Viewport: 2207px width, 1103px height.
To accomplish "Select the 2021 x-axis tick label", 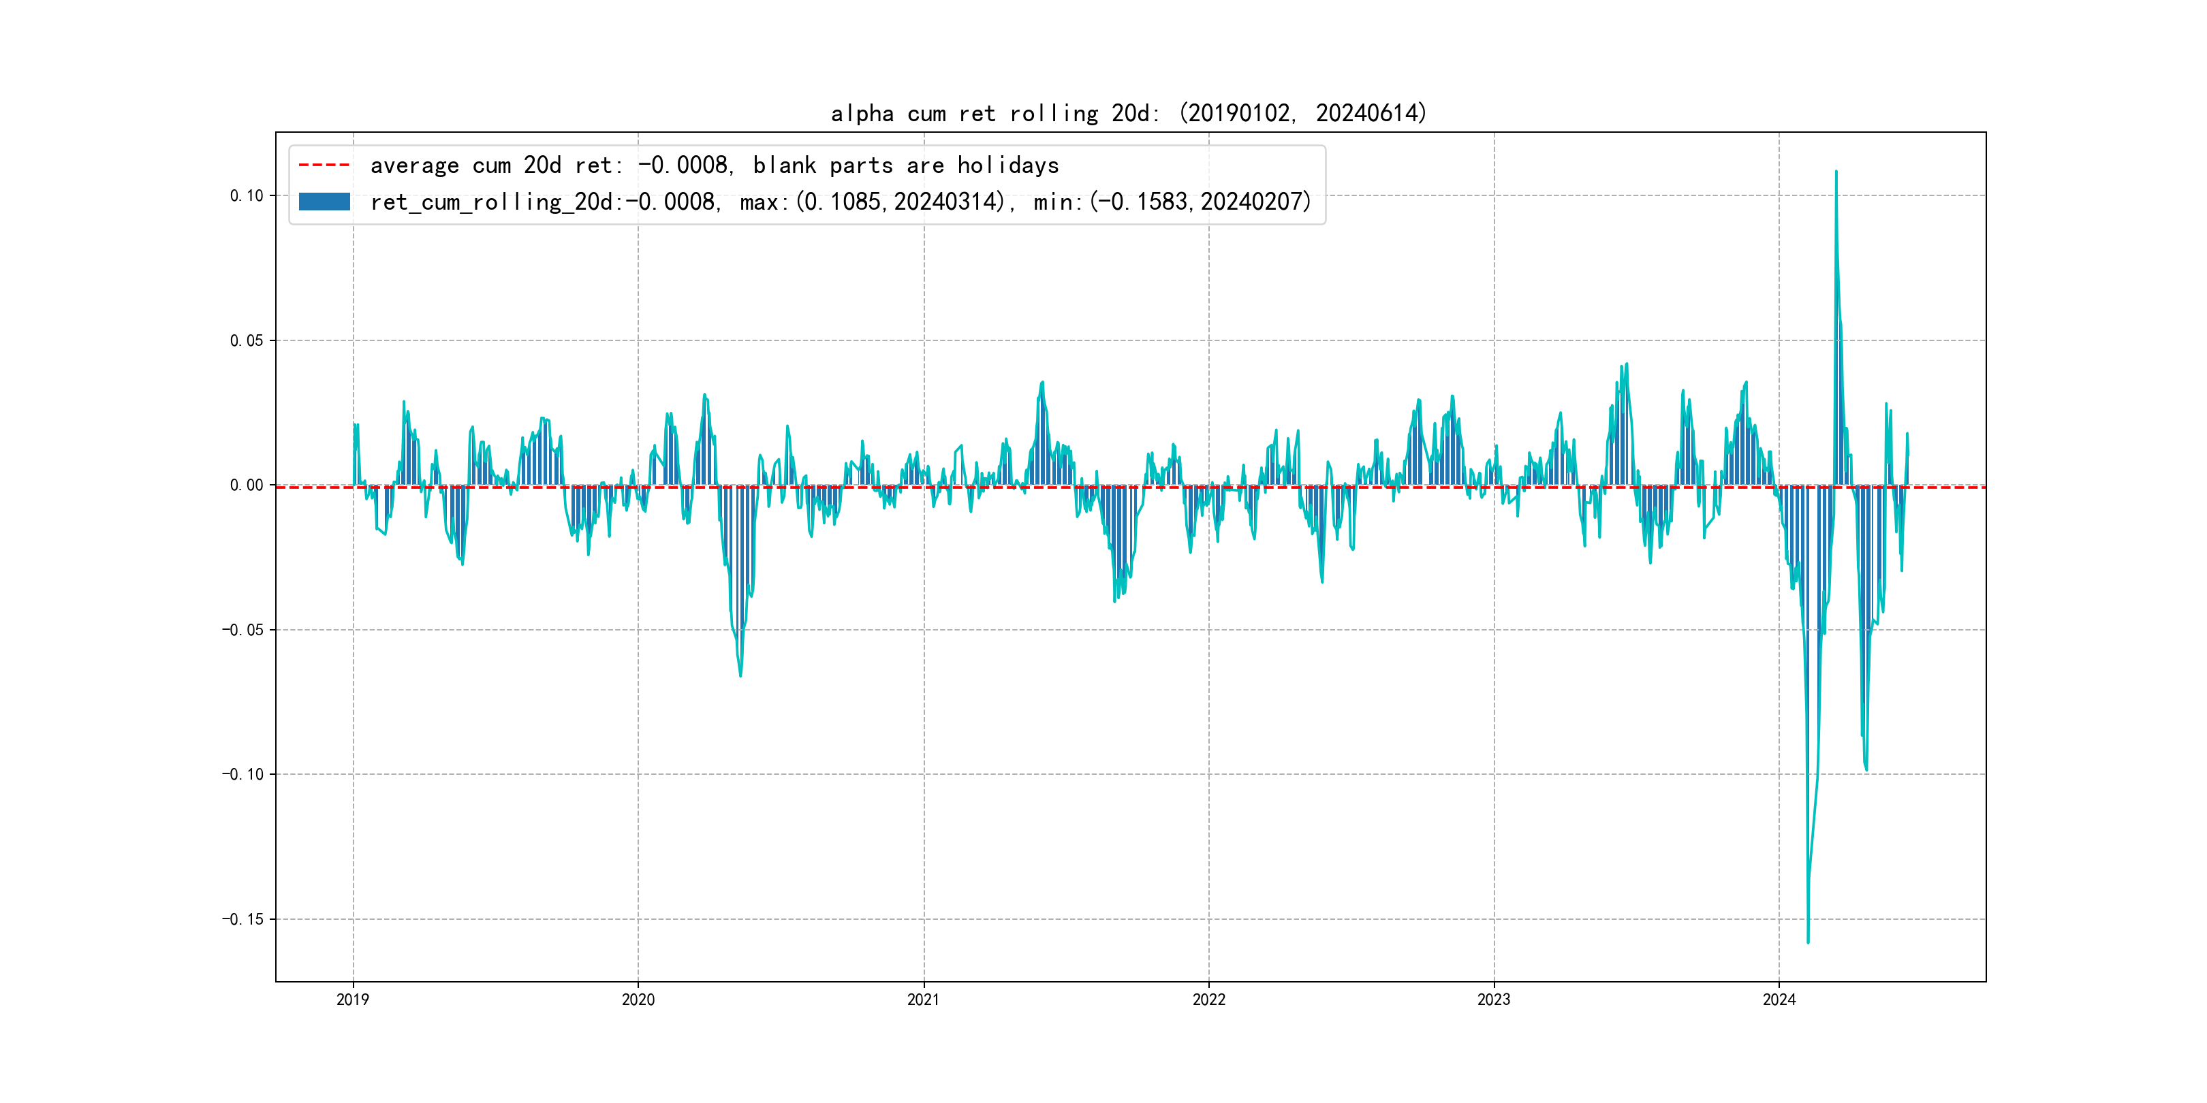I will (x=924, y=1000).
